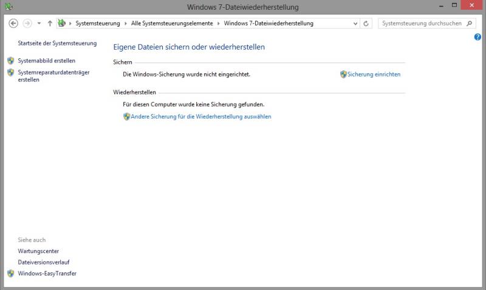
Task: Open Dateiversionsverlauf link
Action: pyautogui.click(x=44, y=262)
